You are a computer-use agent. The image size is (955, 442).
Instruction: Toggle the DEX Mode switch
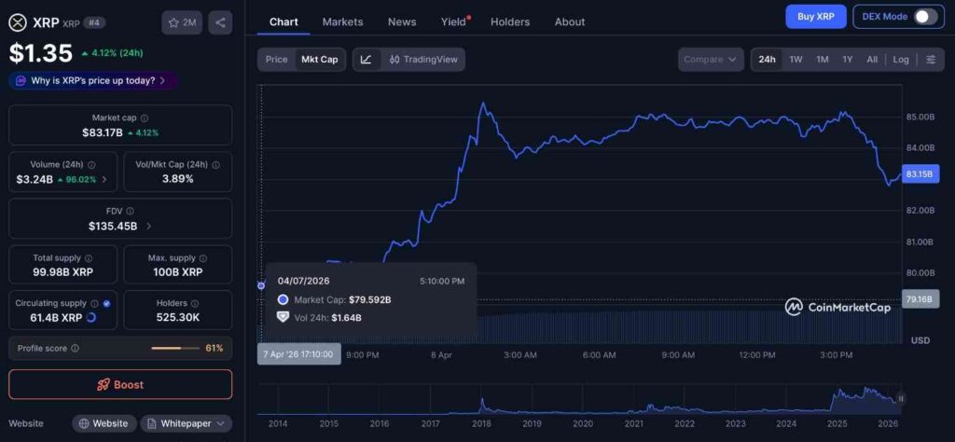[x=924, y=17]
